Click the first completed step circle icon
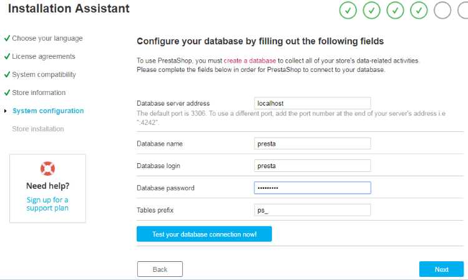Image resolution: width=468 pixels, height=280 pixels. [348, 10]
